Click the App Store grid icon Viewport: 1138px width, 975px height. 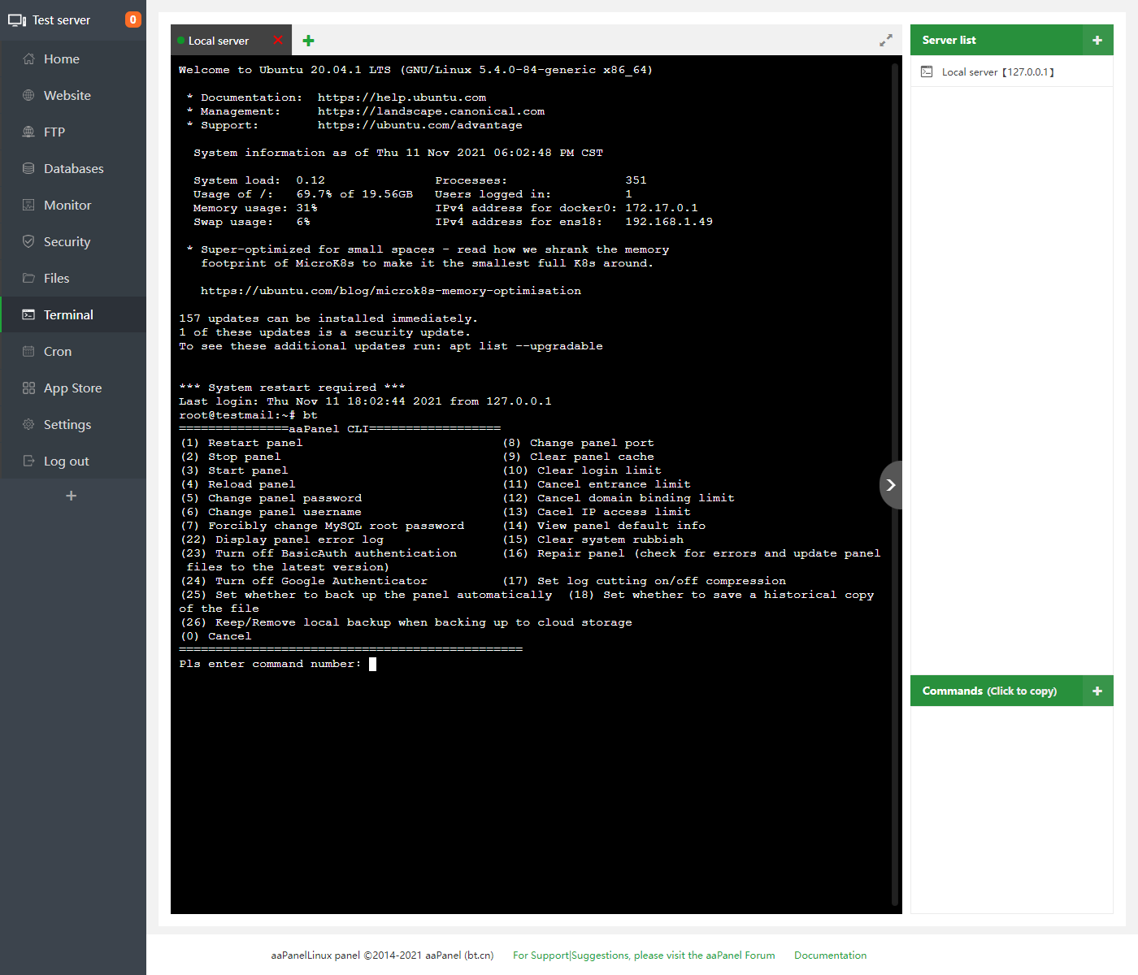coord(28,388)
